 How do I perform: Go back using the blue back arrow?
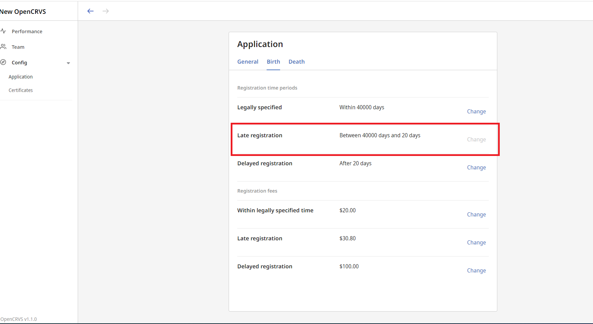pyautogui.click(x=90, y=11)
